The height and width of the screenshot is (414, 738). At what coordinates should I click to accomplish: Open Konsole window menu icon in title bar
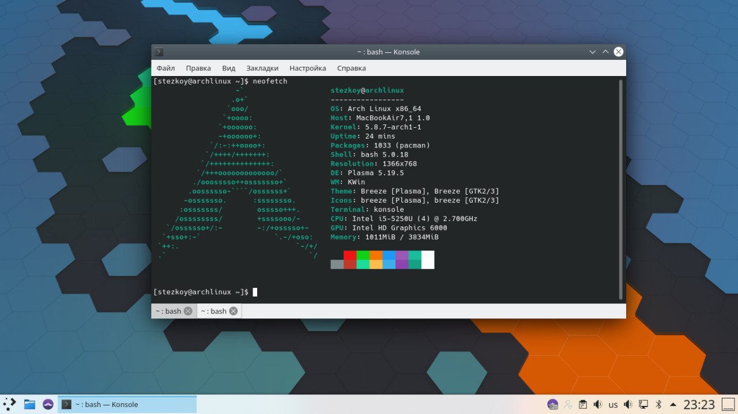pyautogui.click(x=159, y=52)
